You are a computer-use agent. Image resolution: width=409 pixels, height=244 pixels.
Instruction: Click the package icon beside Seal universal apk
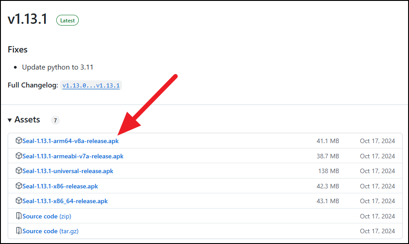click(18, 170)
